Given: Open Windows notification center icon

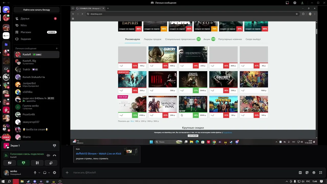Looking at the screenshot, I should (321, 181).
